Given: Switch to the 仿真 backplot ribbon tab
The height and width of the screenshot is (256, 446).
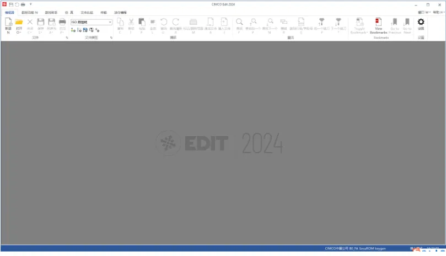Looking at the screenshot, I should 69,13.
